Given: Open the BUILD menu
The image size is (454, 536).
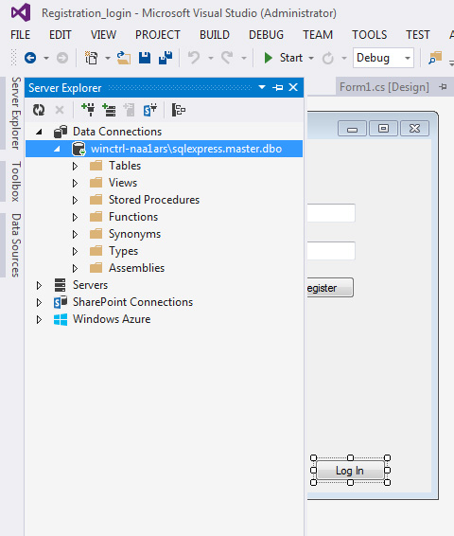Looking at the screenshot, I should [215, 35].
